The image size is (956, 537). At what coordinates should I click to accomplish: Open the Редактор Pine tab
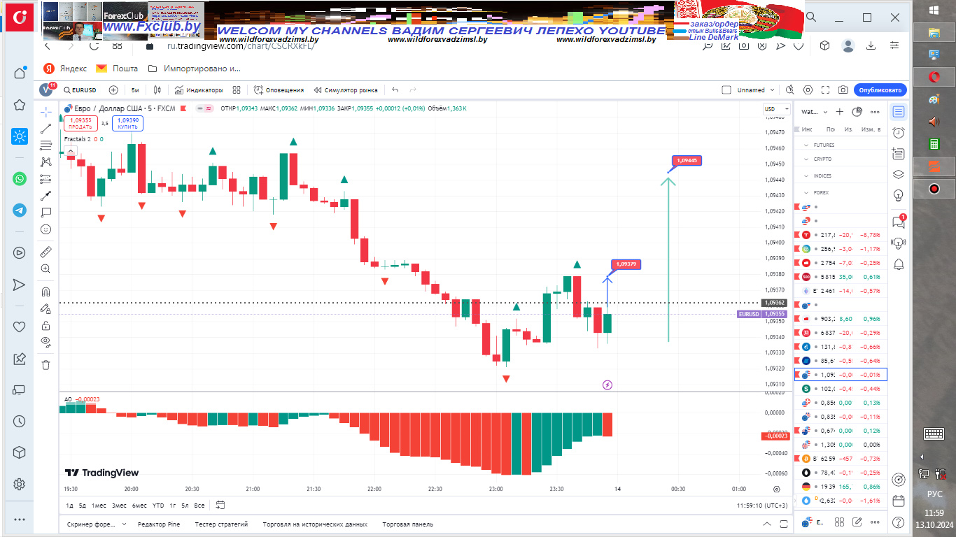[x=159, y=524]
